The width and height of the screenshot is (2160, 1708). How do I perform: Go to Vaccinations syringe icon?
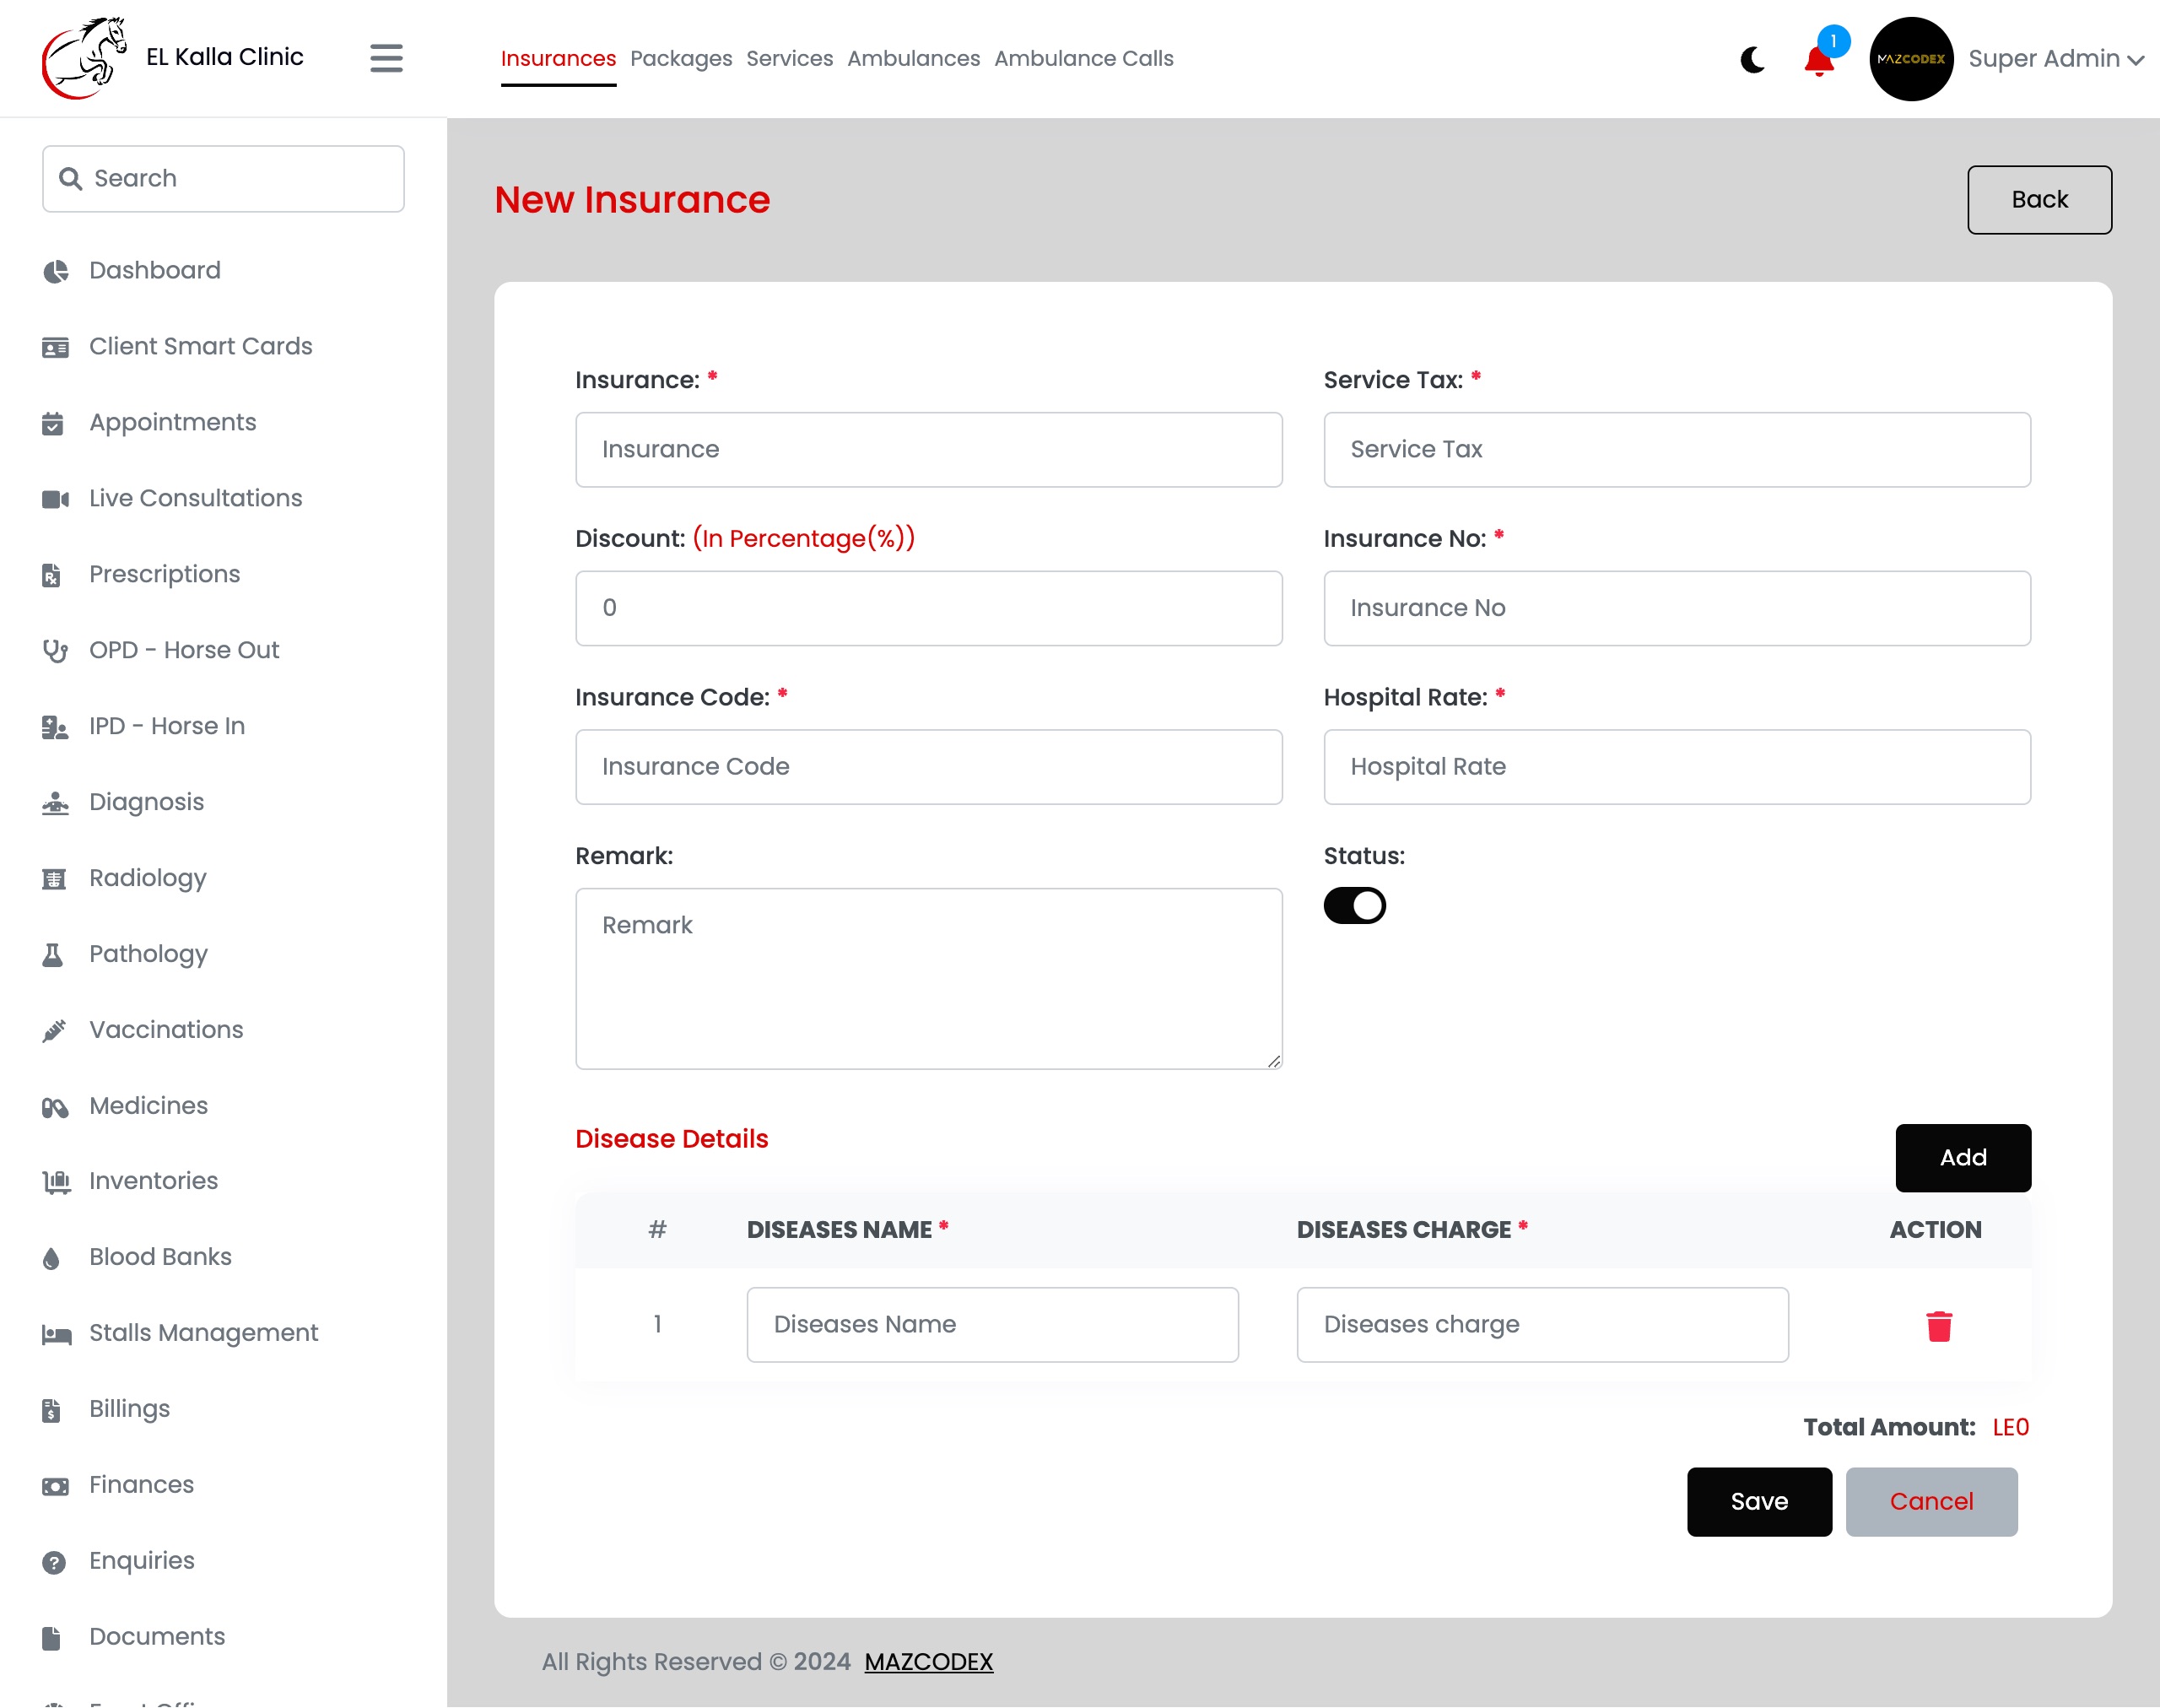pyautogui.click(x=54, y=1030)
